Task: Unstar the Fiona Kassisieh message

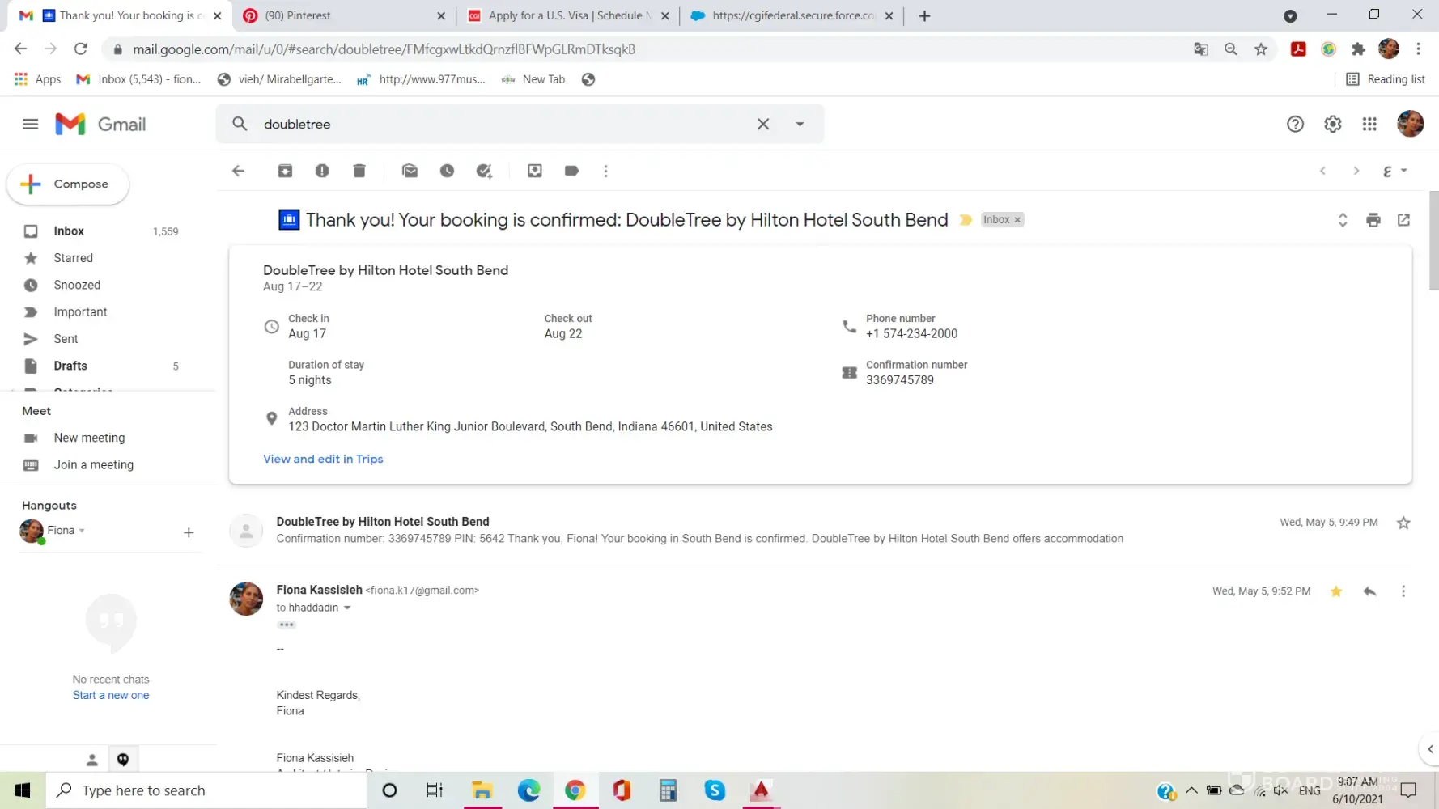Action: click(1336, 591)
